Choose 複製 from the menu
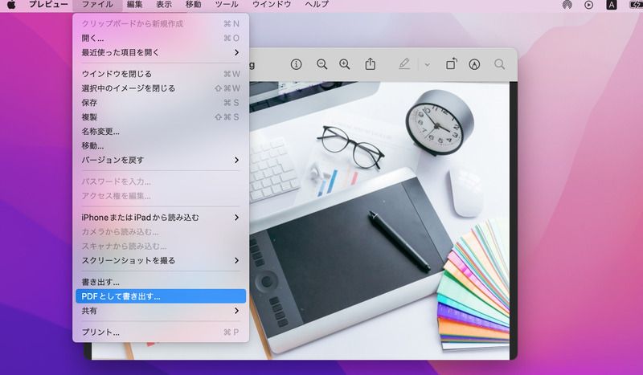Screen dimensions: 643x375 point(161,116)
